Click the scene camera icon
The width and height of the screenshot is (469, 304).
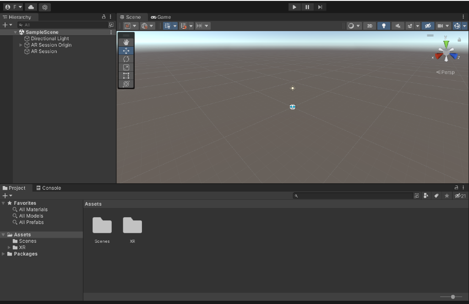pos(442,26)
